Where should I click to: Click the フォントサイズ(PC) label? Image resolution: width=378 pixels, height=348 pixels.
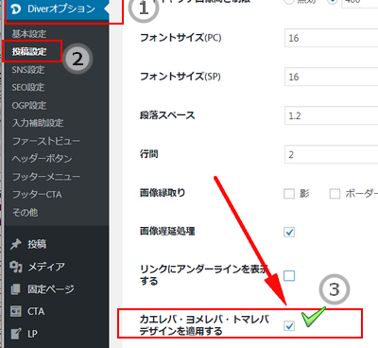[180, 38]
